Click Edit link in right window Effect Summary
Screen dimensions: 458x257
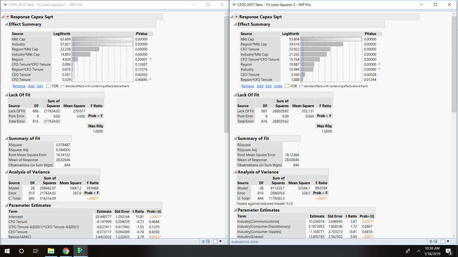click(269, 86)
